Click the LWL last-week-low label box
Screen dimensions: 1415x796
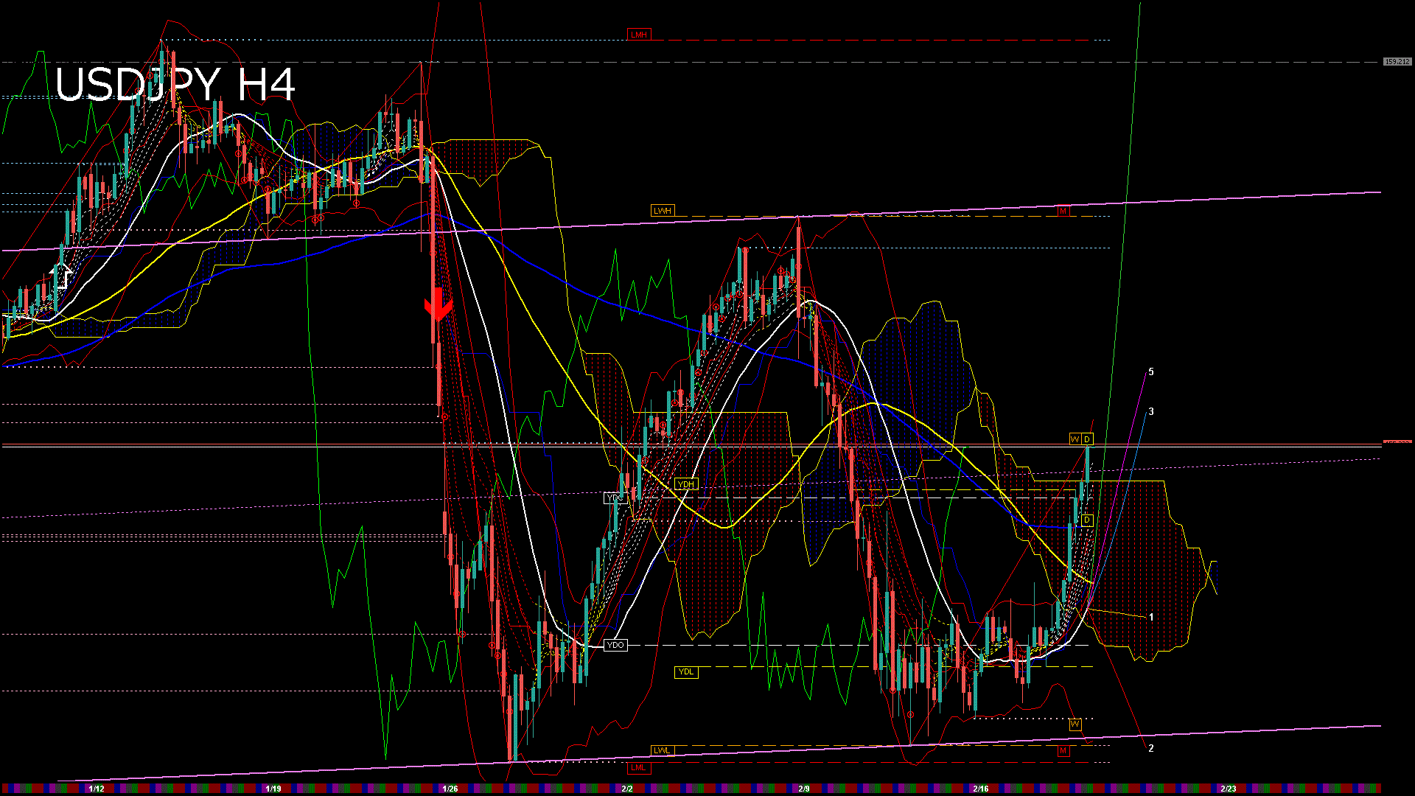pos(663,750)
